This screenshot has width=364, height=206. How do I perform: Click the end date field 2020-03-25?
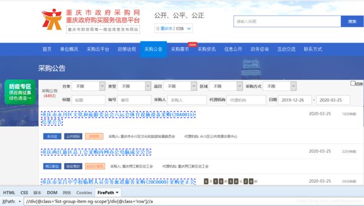pos(333,100)
